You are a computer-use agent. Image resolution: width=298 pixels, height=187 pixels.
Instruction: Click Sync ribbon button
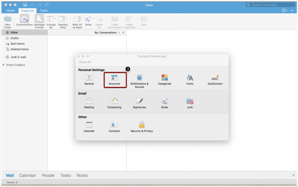tap(144, 21)
